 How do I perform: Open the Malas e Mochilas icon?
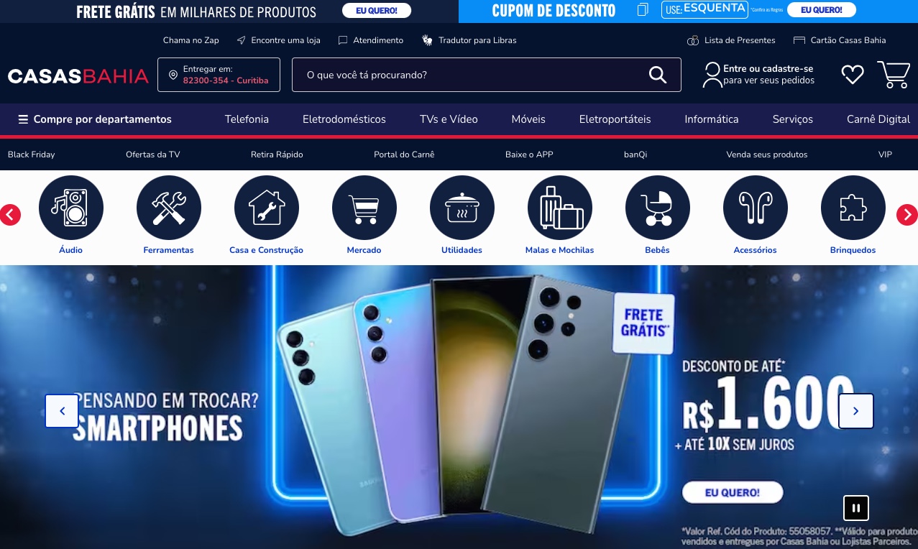click(560, 208)
